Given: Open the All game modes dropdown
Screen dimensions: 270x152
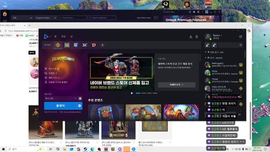Looking at the screenshot, I should 46,18.
